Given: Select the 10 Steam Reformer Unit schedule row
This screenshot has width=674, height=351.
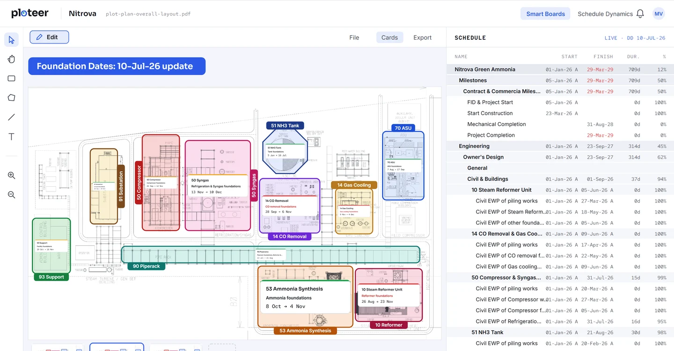Looking at the screenshot, I should click(560, 190).
